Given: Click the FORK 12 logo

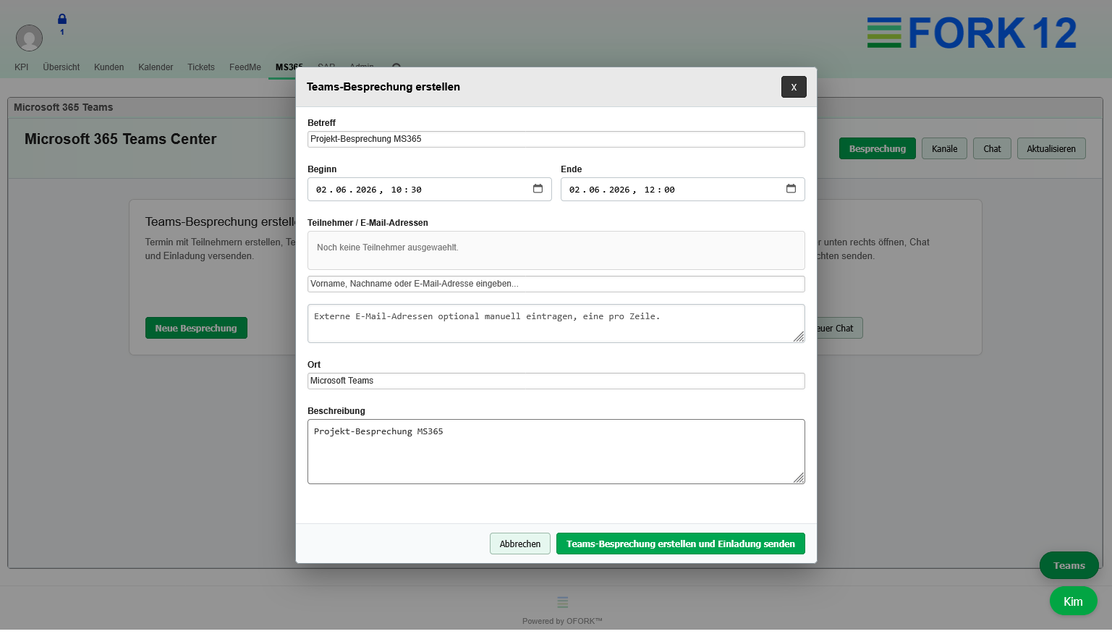Looking at the screenshot, I should point(972,33).
